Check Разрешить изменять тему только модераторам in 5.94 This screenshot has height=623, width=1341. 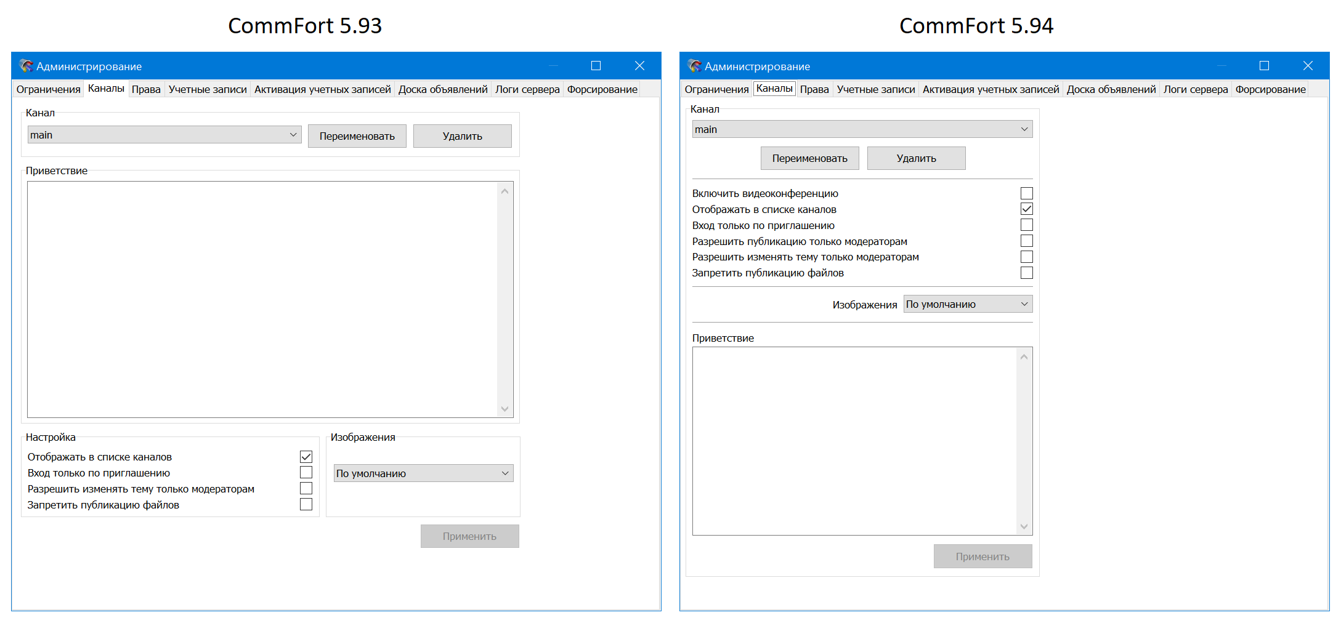[1027, 257]
